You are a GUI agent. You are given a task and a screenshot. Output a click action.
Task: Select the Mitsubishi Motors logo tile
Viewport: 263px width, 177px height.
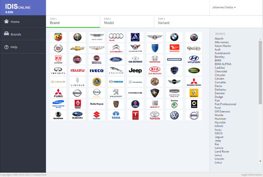pyautogui.click(x=194, y=82)
